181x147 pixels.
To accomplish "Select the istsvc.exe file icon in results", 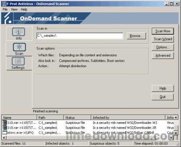I will click(x=5, y=133).
